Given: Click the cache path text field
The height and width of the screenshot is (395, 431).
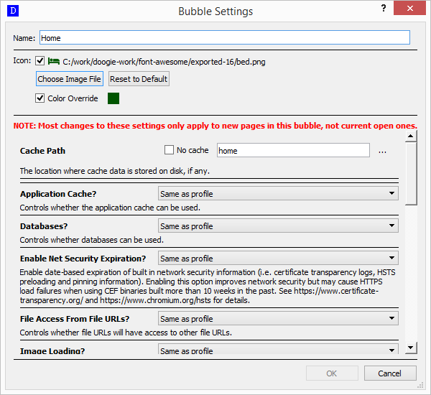Looking at the screenshot, I should tap(293, 150).
